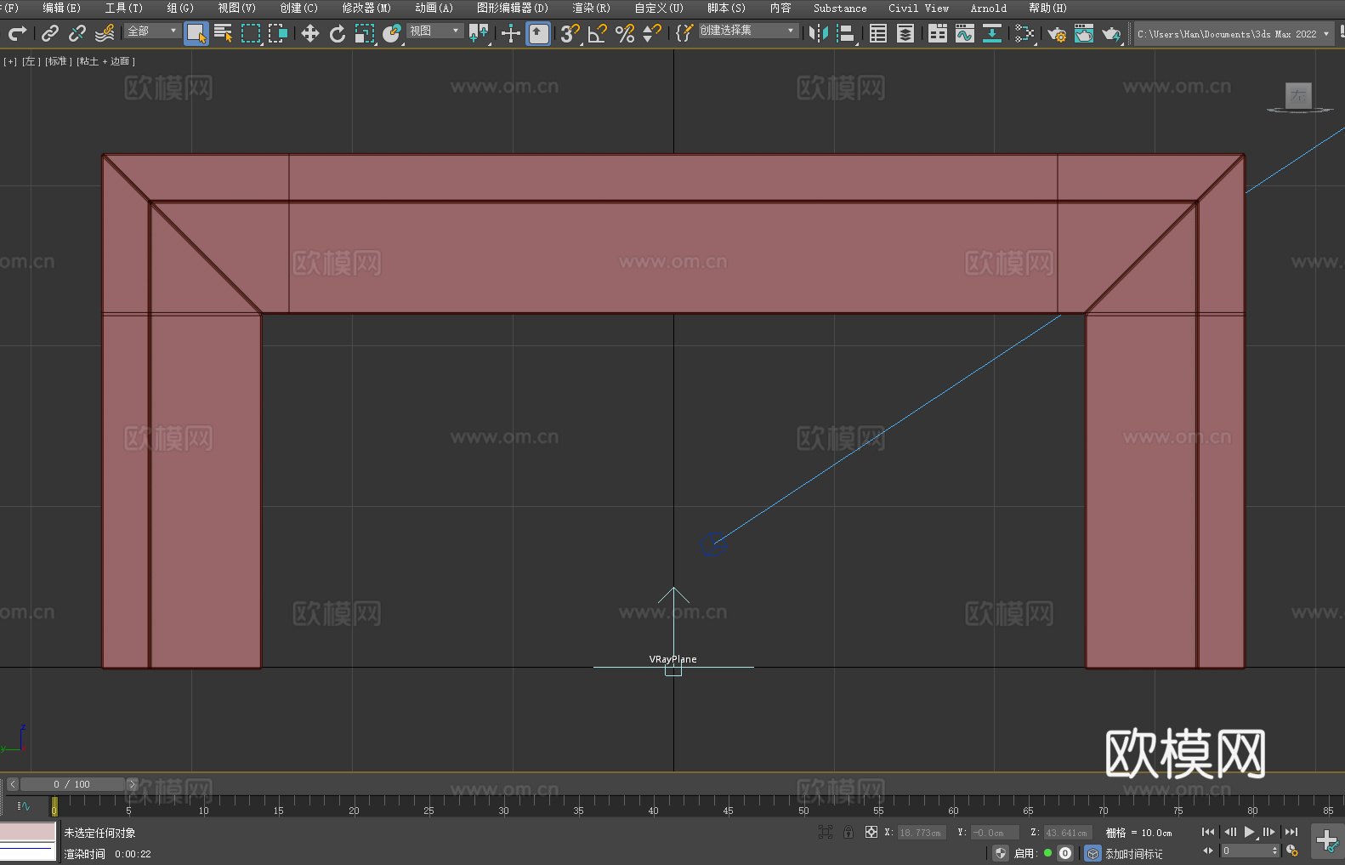1345x865 pixels.
Task: Open the '脚本(S)' menu
Action: (726, 8)
